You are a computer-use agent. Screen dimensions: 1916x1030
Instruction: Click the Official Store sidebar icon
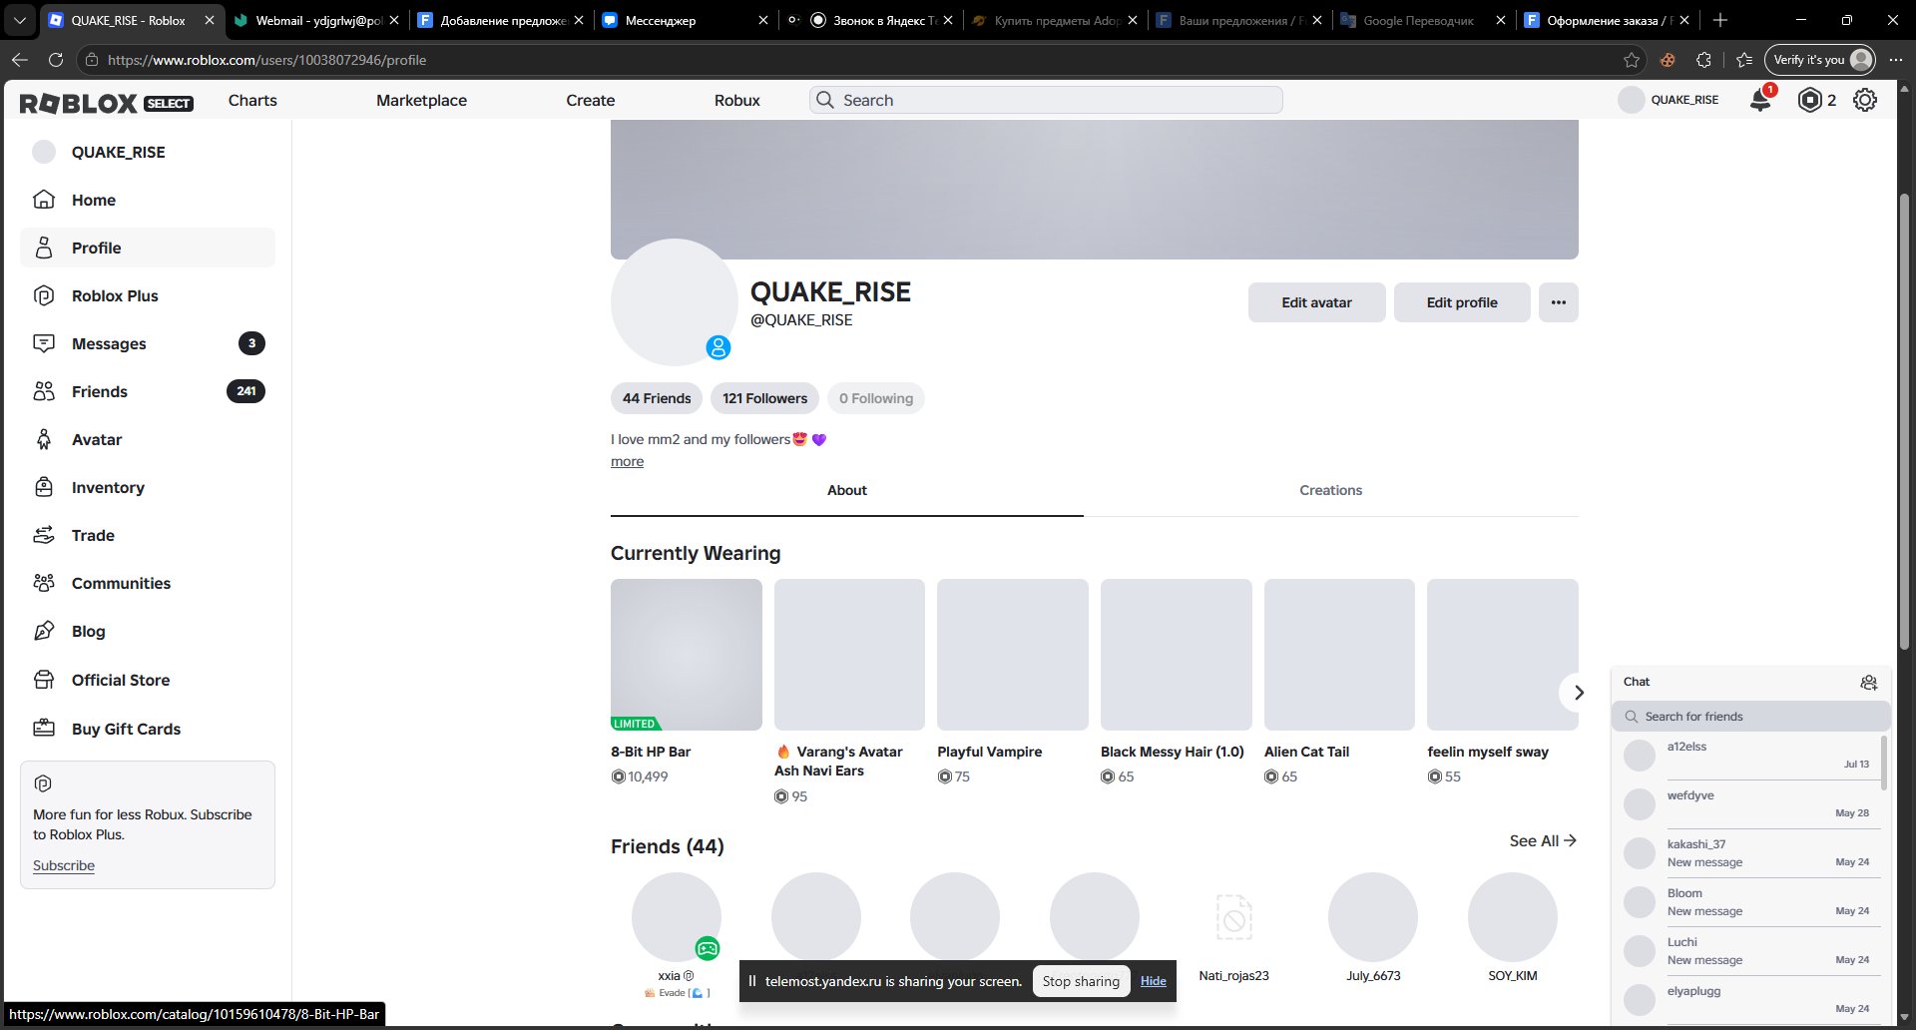pos(44,680)
